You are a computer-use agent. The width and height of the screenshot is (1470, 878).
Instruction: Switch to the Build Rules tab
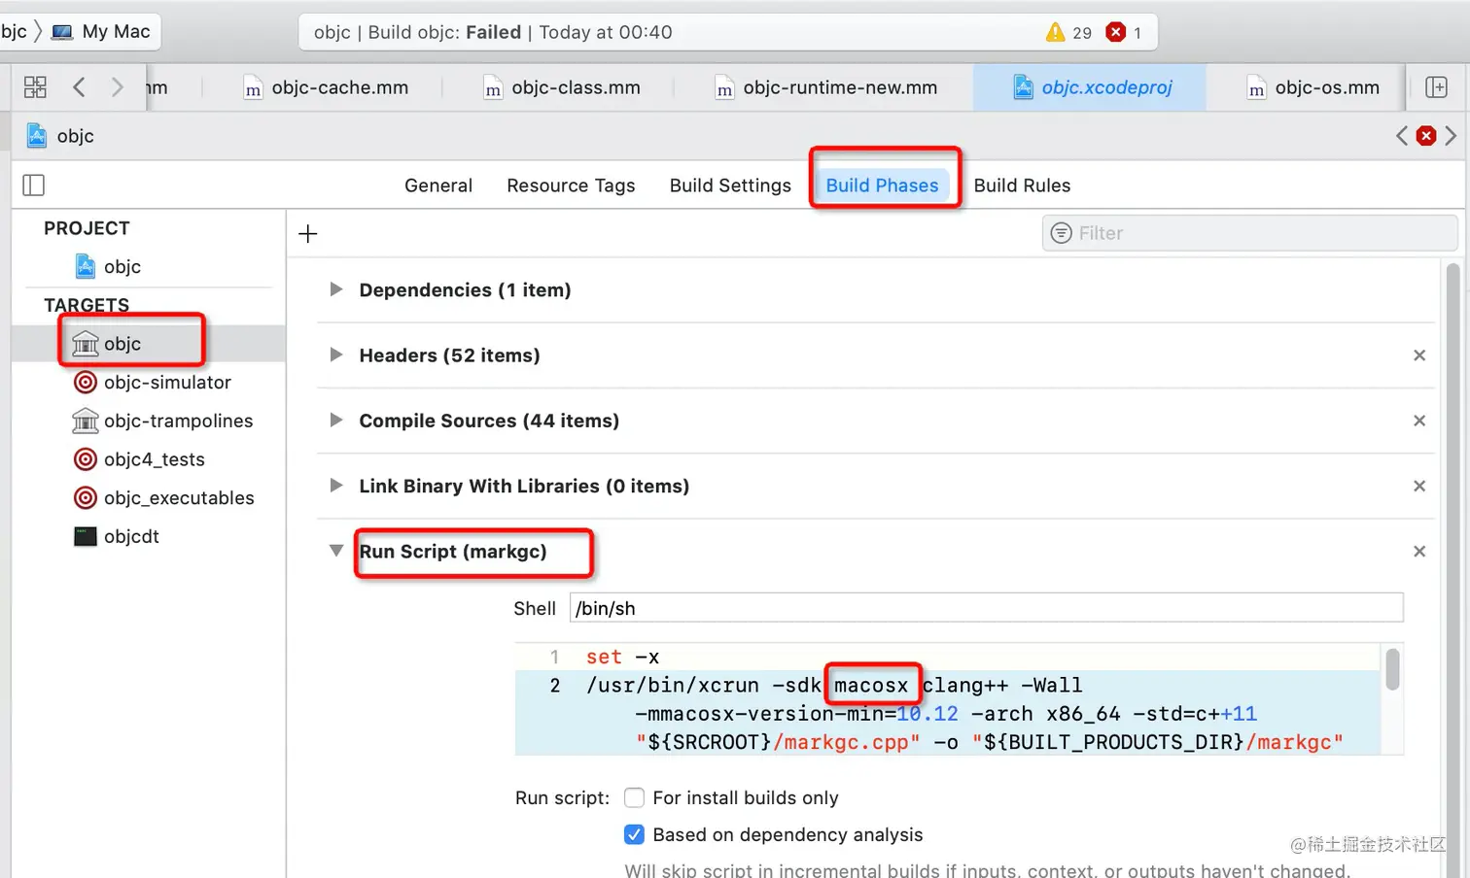click(x=1022, y=186)
